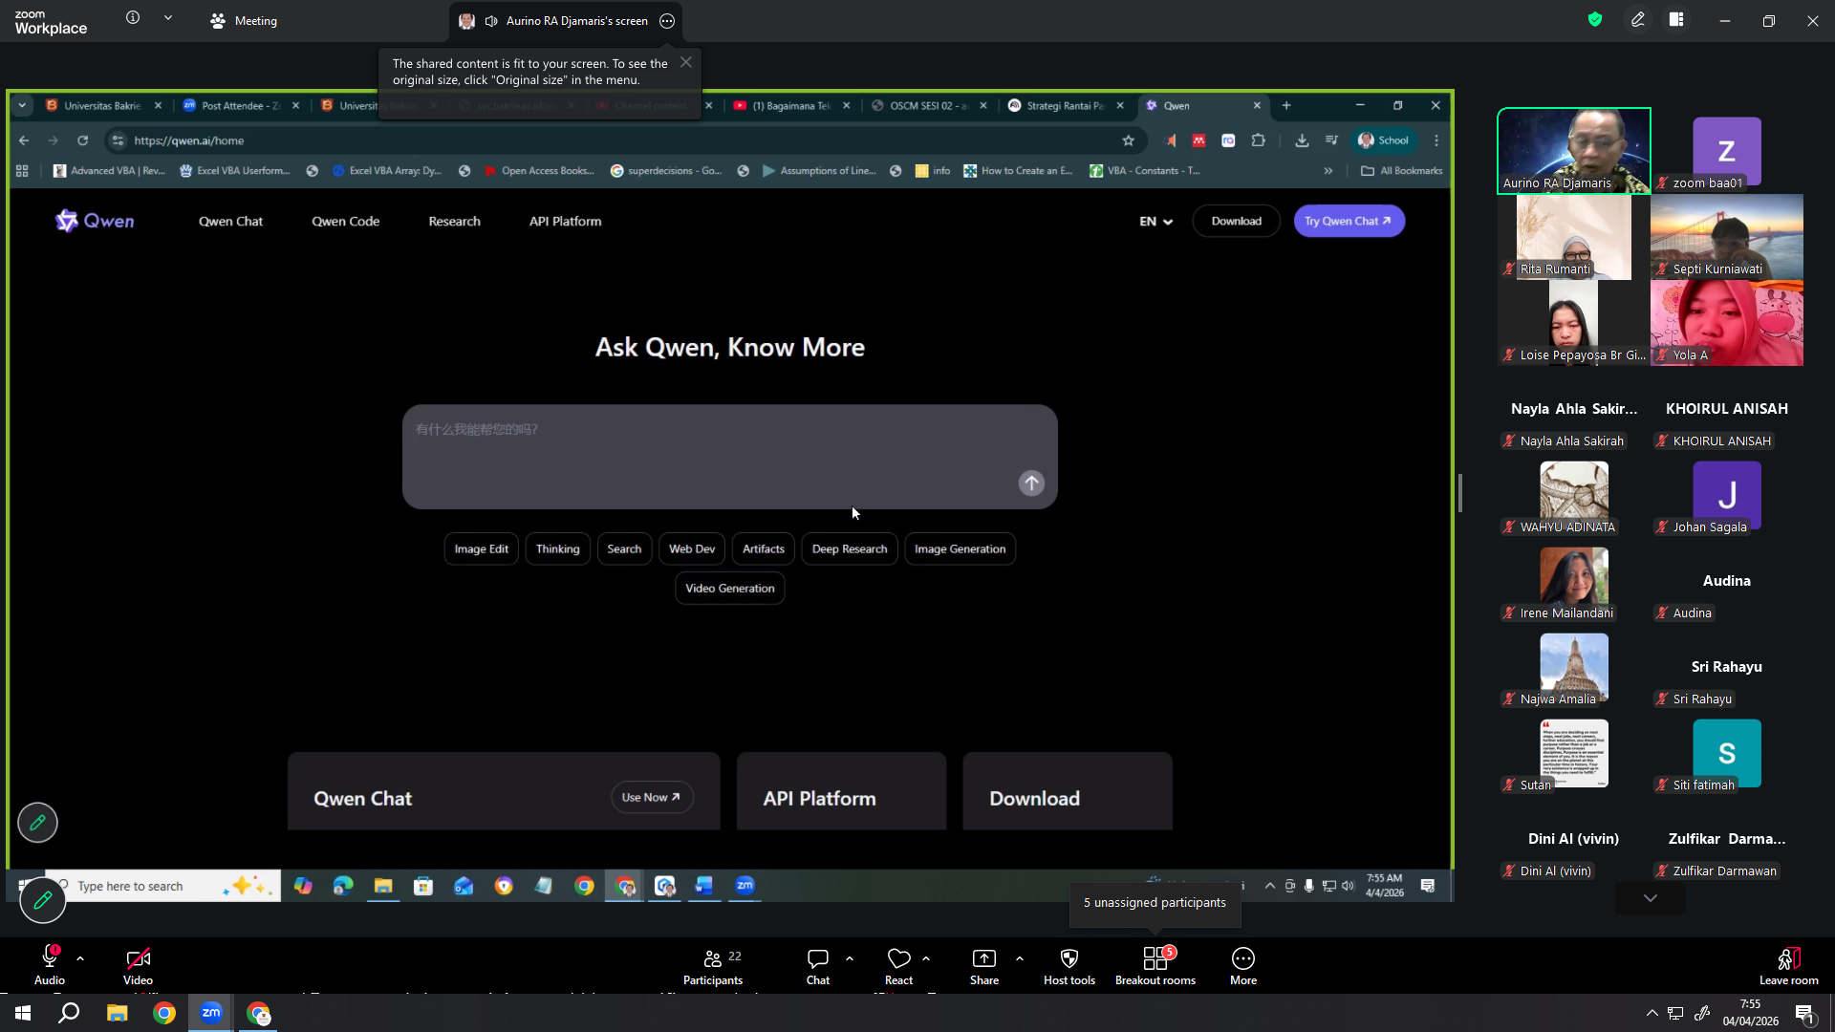
Task: Expand audio options arrow
Action: pos(80,957)
